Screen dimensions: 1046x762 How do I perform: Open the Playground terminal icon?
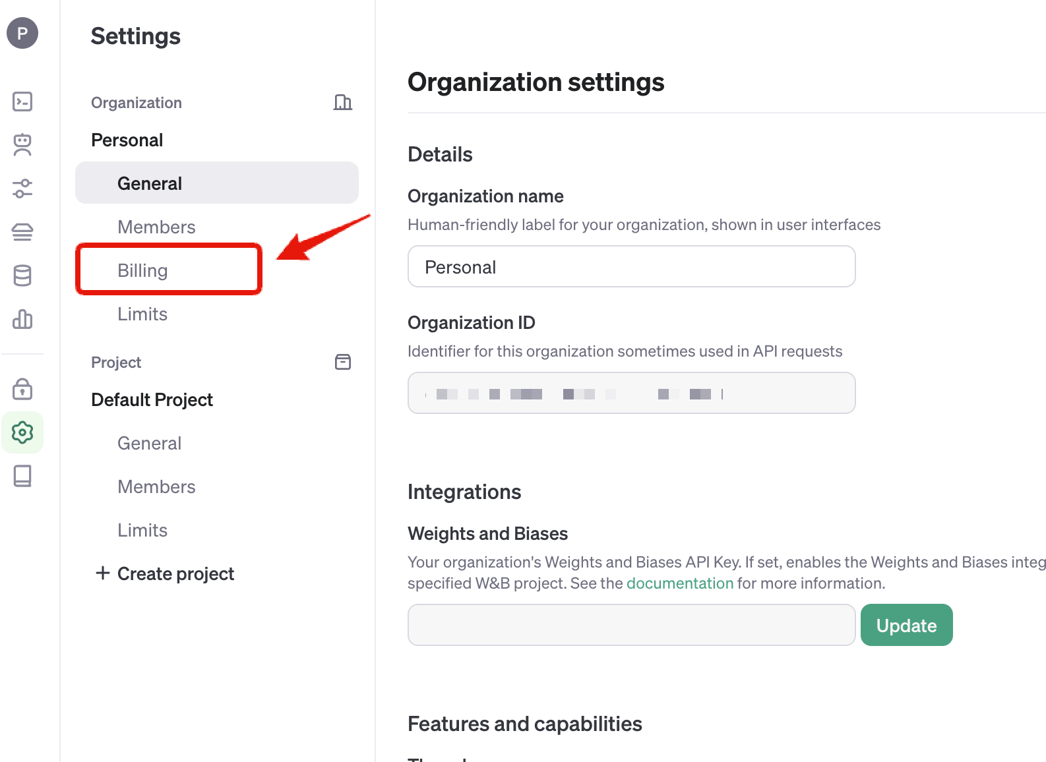(x=22, y=102)
